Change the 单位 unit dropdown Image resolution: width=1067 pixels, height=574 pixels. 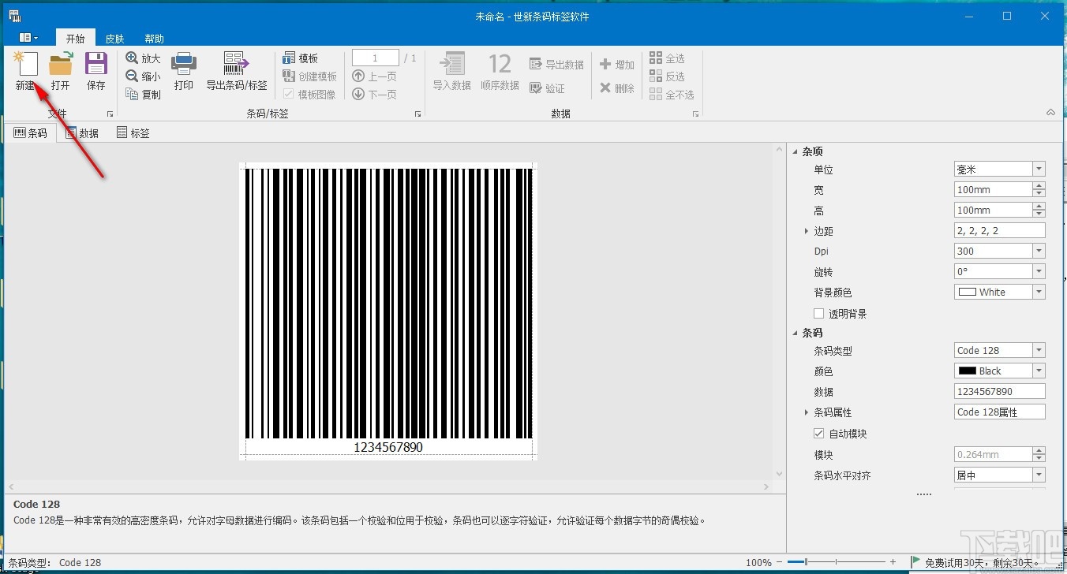[1039, 168]
